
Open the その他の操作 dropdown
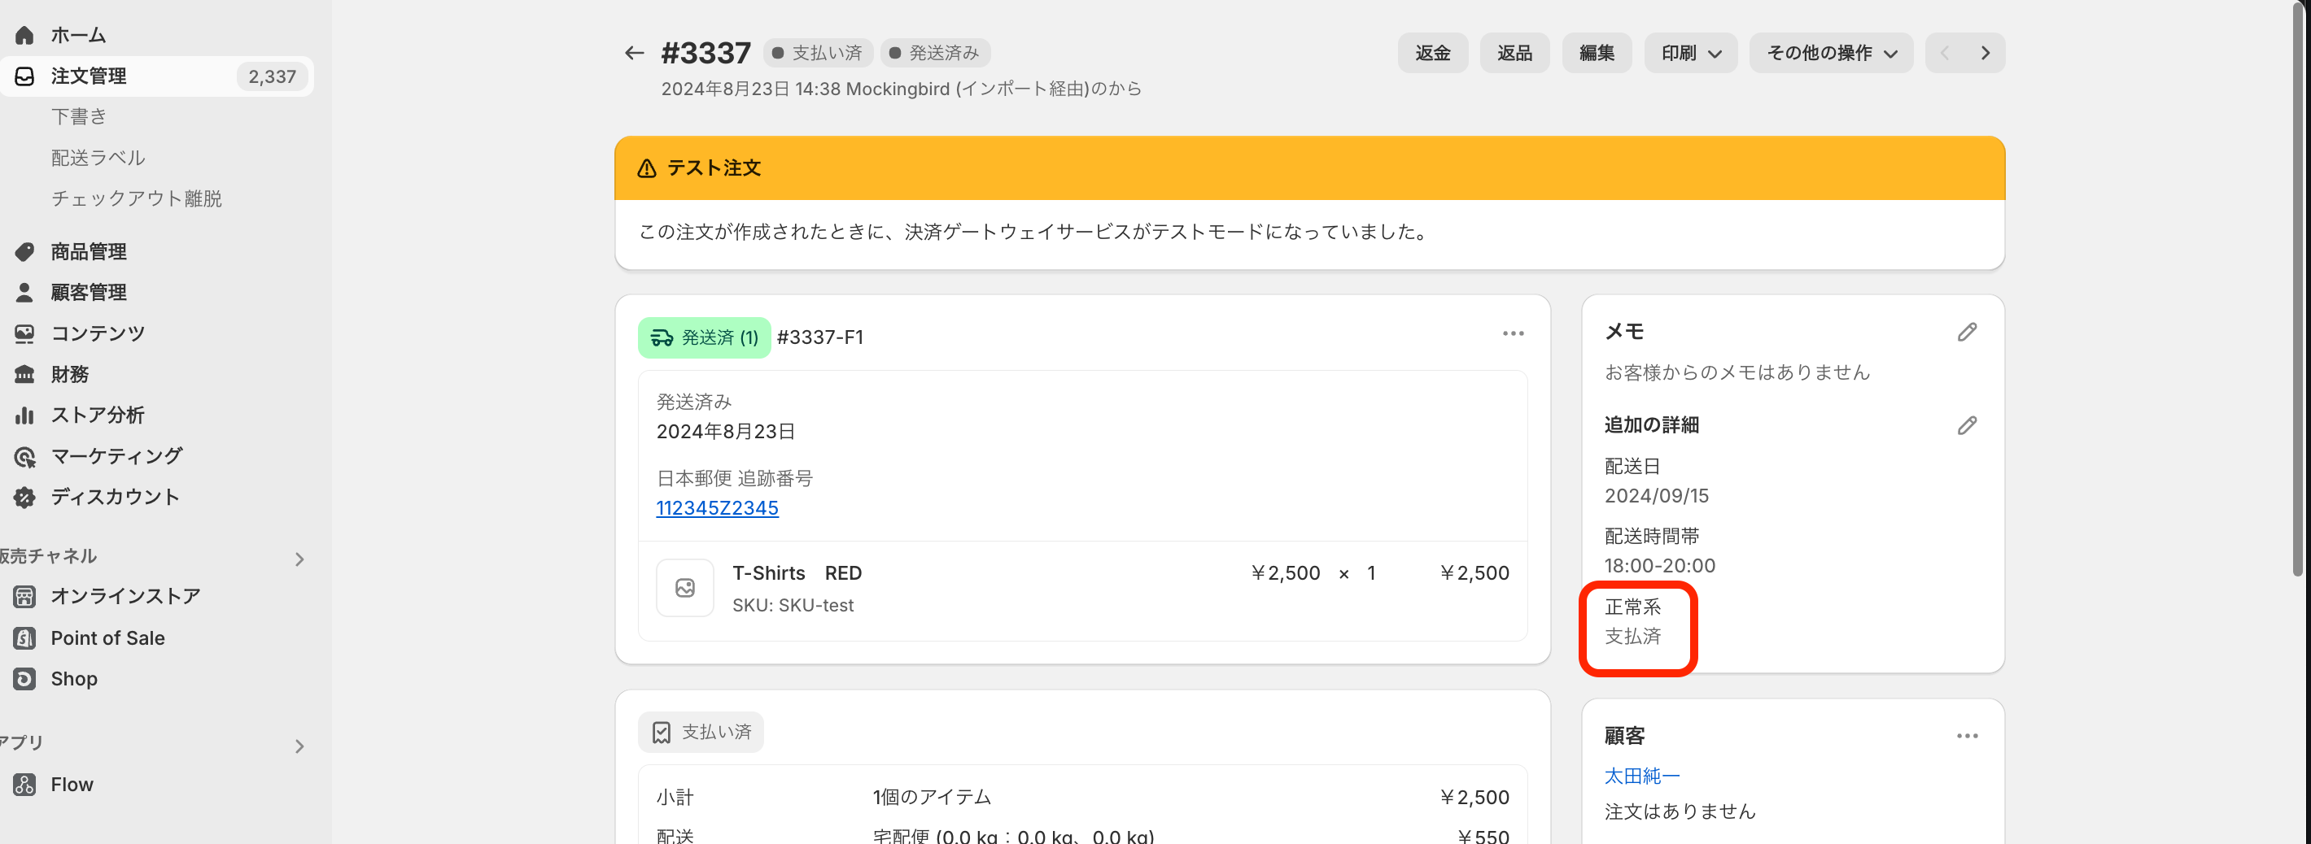point(1830,53)
